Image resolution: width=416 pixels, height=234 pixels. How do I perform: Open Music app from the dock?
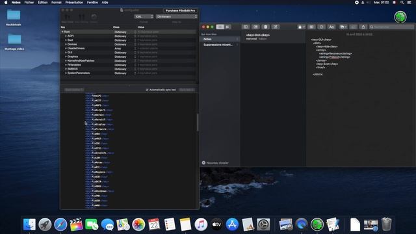201,224
